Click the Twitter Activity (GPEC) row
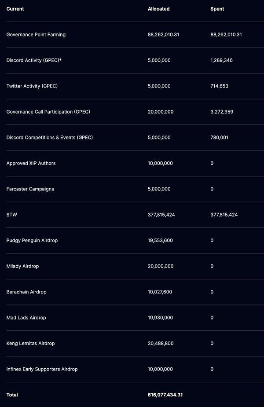Viewport: 264px width, 407px height. click(135, 86)
